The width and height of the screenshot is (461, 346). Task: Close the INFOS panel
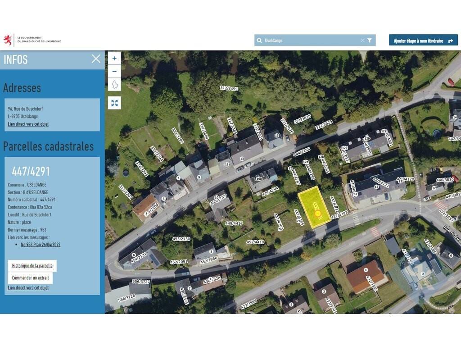pos(96,59)
